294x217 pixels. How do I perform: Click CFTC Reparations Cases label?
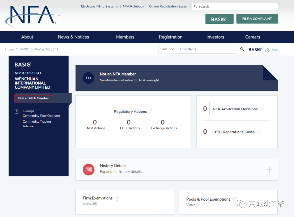pyautogui.click(x=234, y=132)
